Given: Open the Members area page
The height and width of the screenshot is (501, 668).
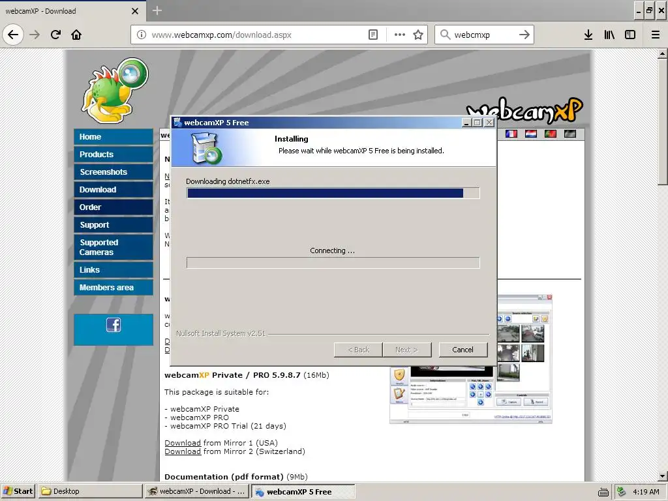Looking at the screenshot, I should [114, 288].
